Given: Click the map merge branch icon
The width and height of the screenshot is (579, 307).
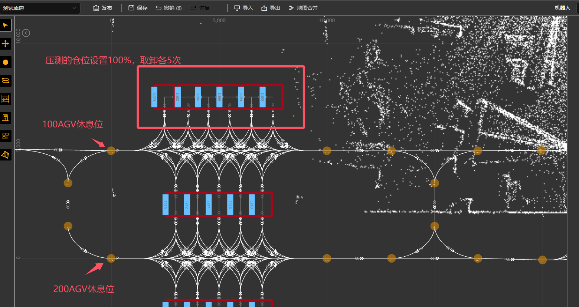Looking at the screenshot, I should pos(291,8).
